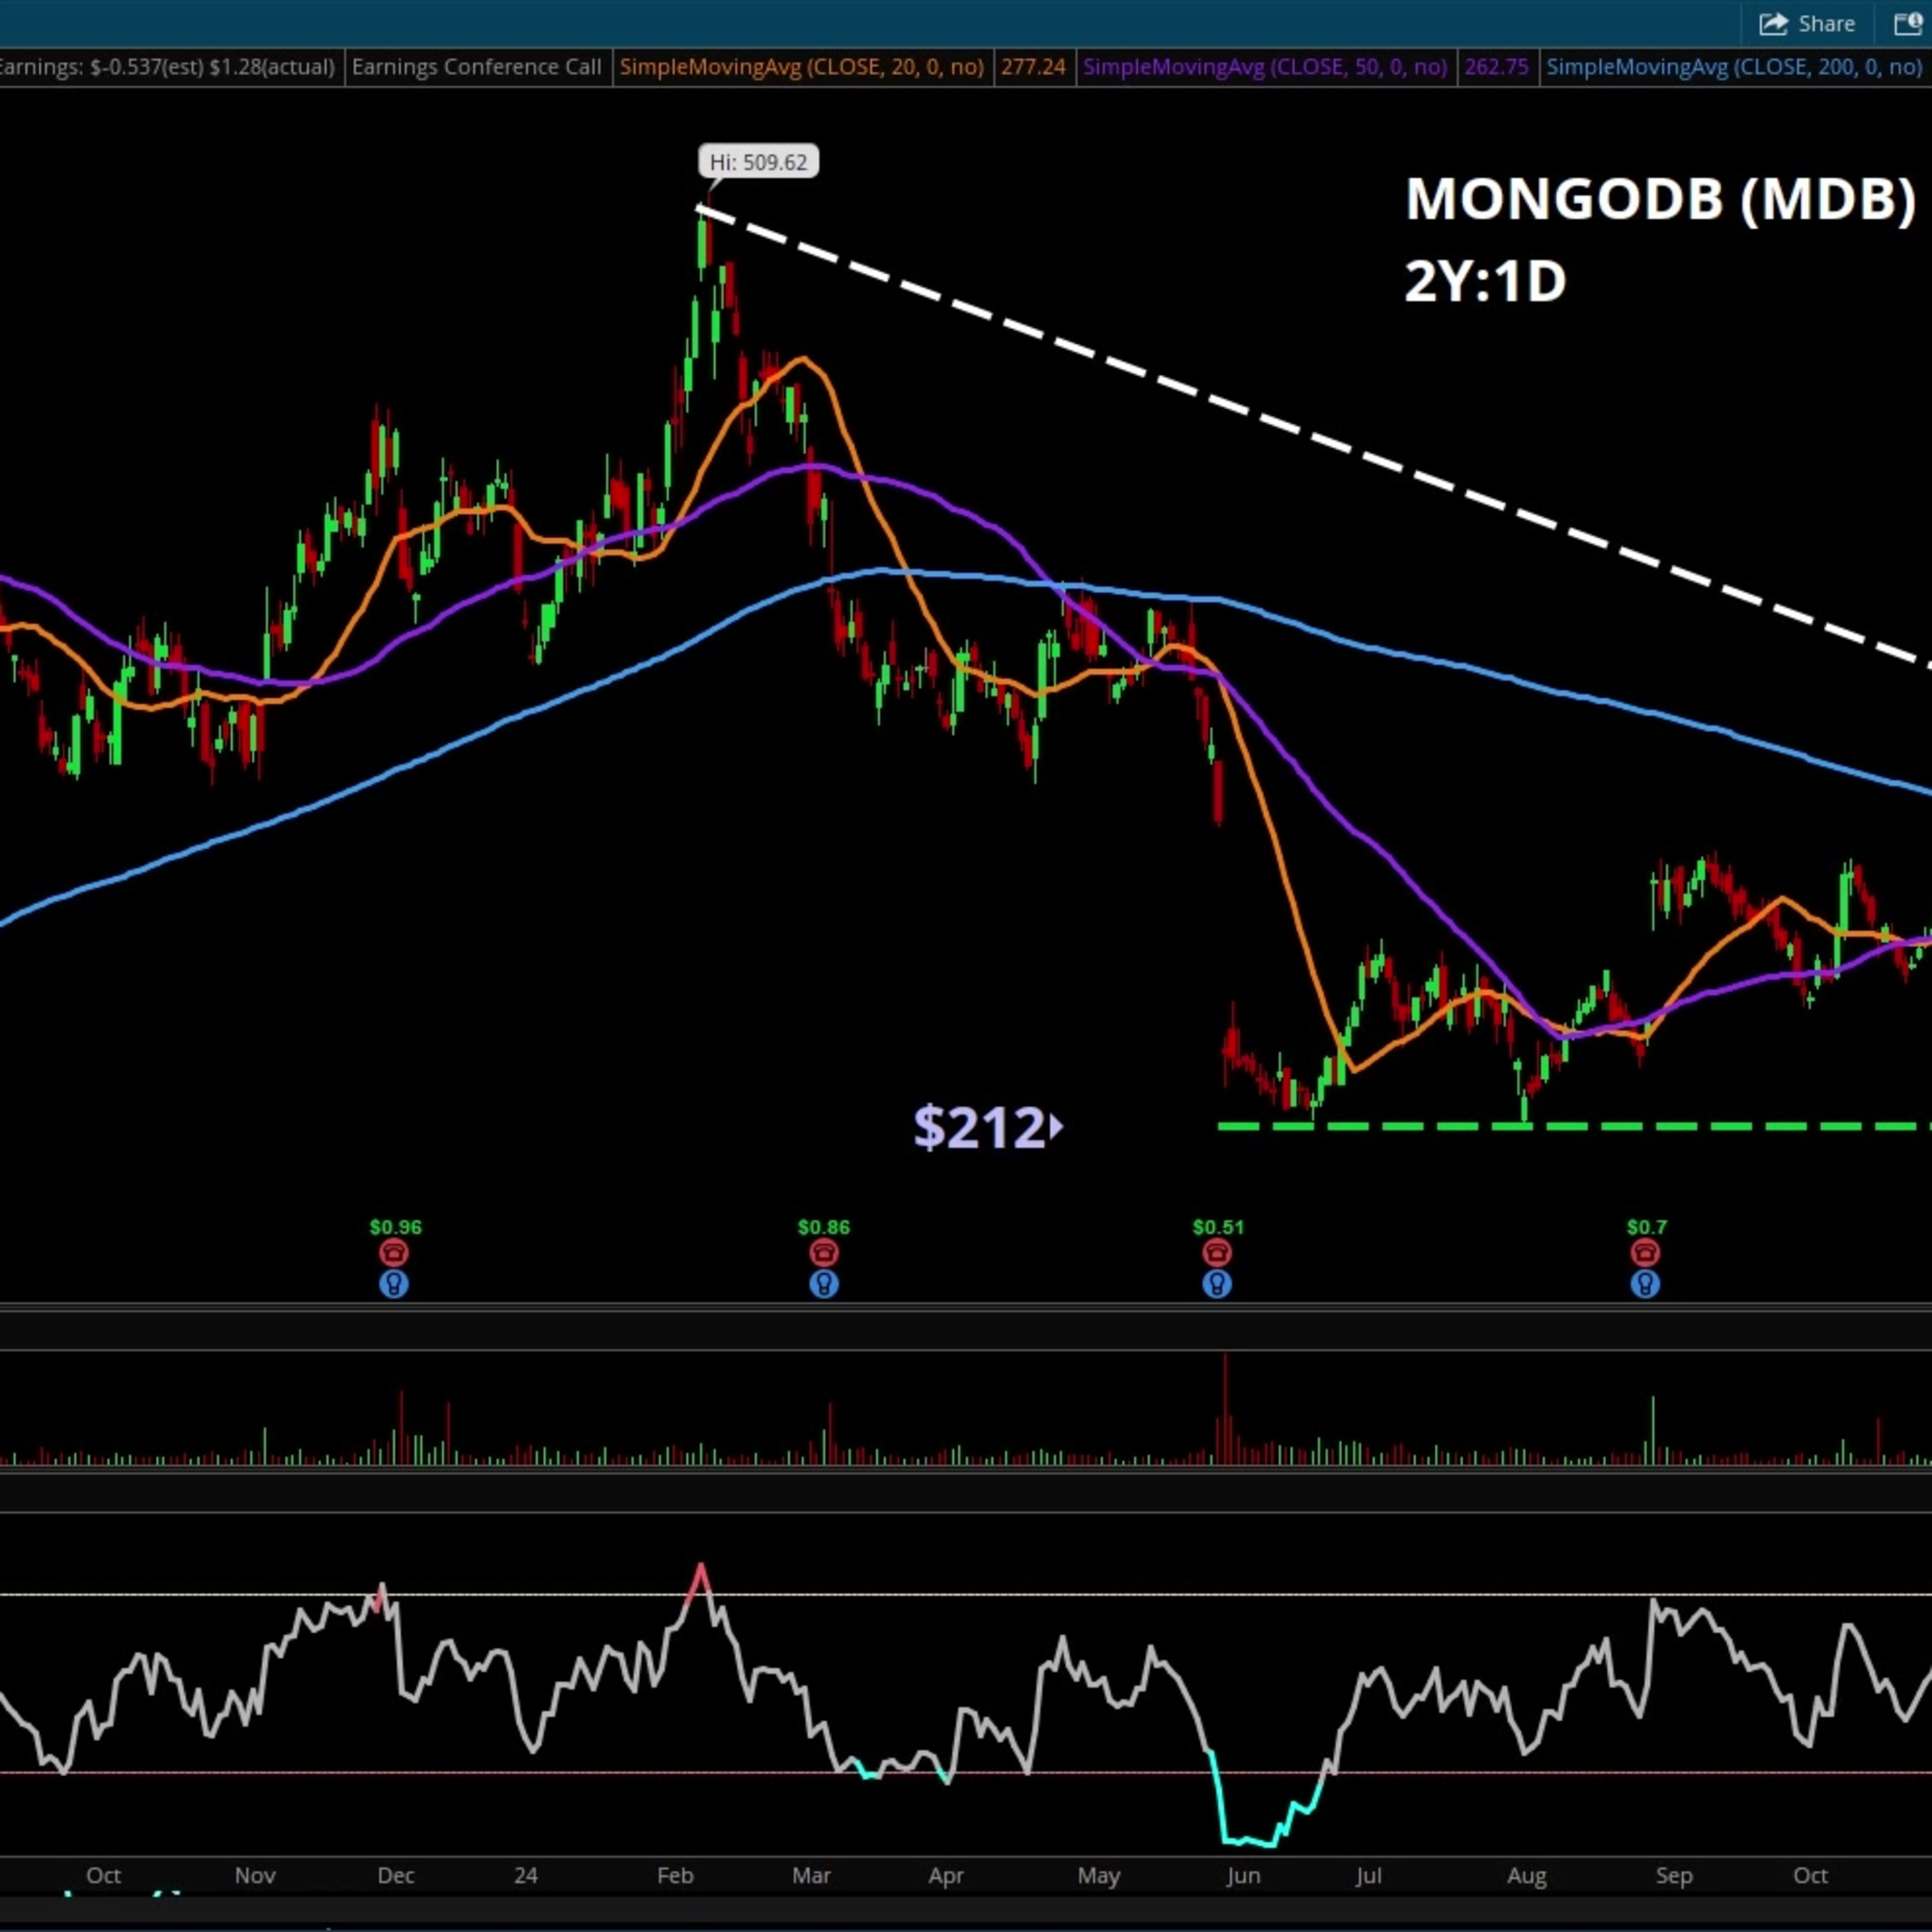Open the earnings call phone icon under $0.96
This screenshot has height=1932, width=1932.
pyautogui.click(x=394, y=1253)
